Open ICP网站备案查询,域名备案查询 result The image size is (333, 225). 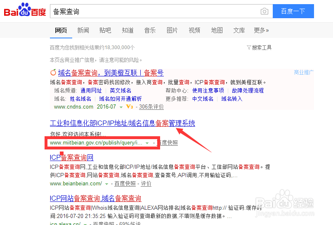pos(96,199)
